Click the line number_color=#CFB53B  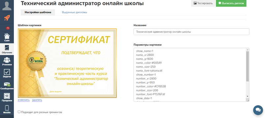click(x=151, y=87)
